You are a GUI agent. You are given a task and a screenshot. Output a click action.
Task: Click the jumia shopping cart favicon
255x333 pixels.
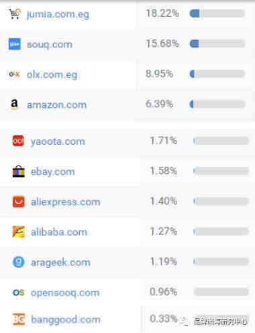click(x=15, y=14)
